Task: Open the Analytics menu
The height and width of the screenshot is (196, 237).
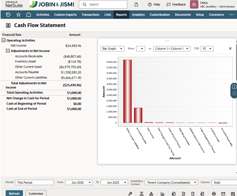Action: [138, 14]
